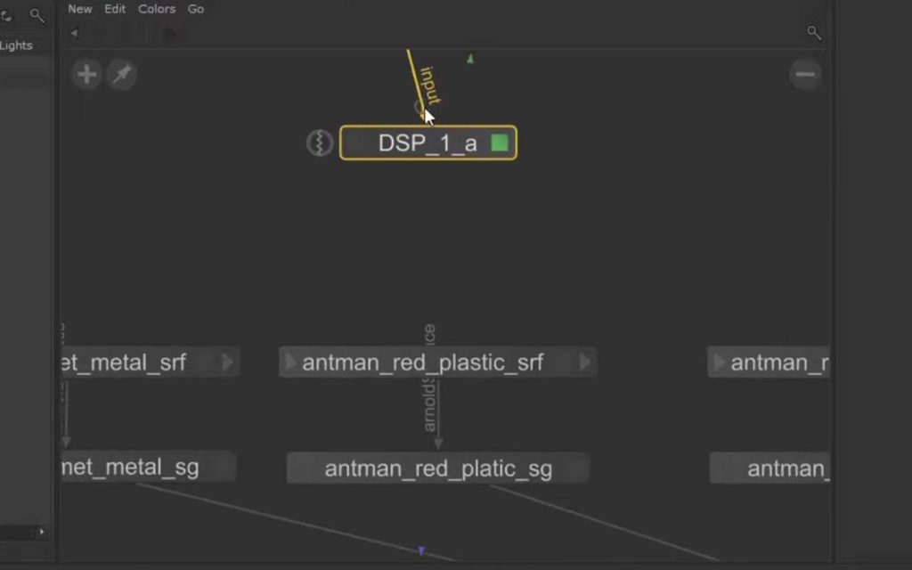Toggle the green view flag on DSP_1_a
The width and height of the screenshot is (912, 570).
pos(500,142)
